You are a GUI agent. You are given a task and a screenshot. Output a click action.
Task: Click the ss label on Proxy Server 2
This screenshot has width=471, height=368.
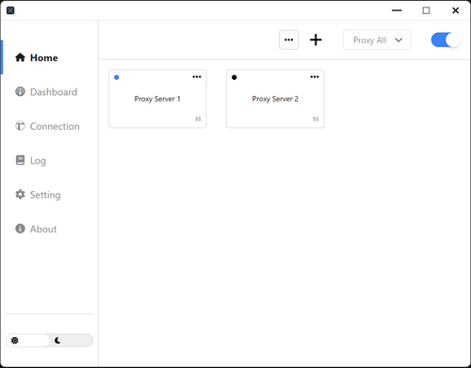[x=316, y=119]
